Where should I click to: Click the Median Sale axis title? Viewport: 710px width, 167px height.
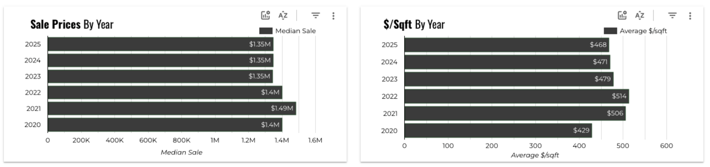[x=181, y=152]
